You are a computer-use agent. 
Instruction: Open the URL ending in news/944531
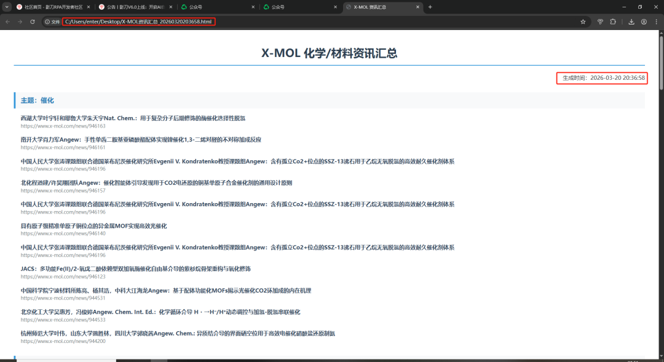tap(63, 298)
